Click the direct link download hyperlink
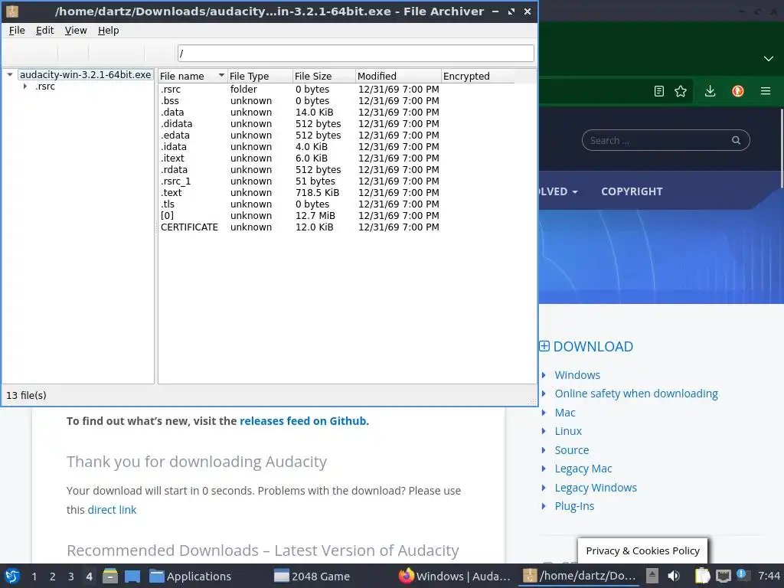Image resolution: width=784 pixels, height=588 pixels. pyautogui.click(x=112, y=509)
